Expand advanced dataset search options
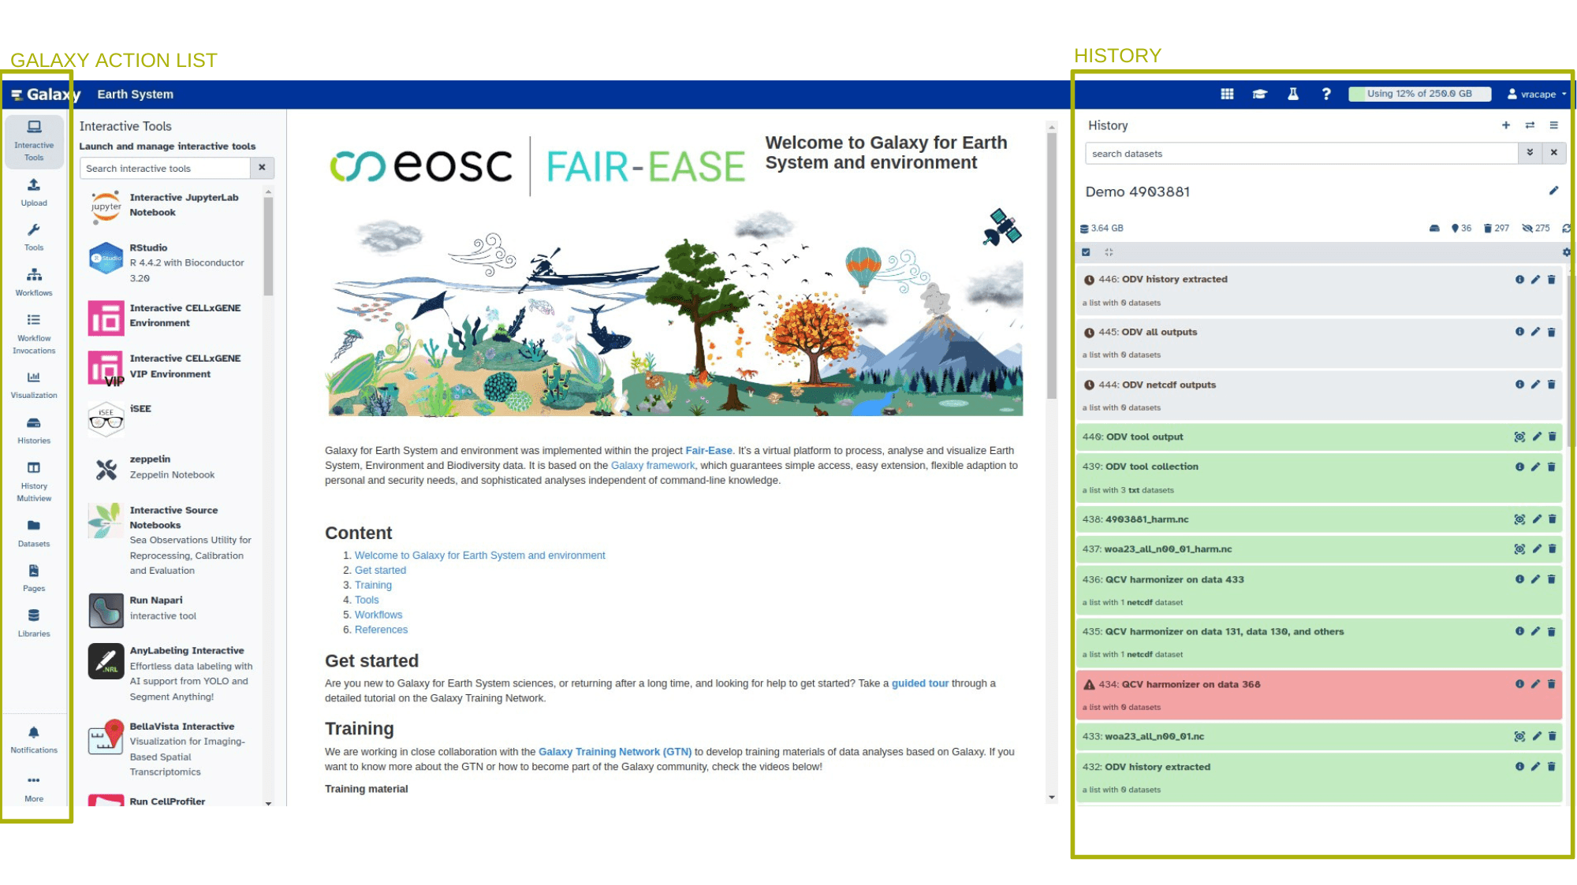 coord(1530,153)
